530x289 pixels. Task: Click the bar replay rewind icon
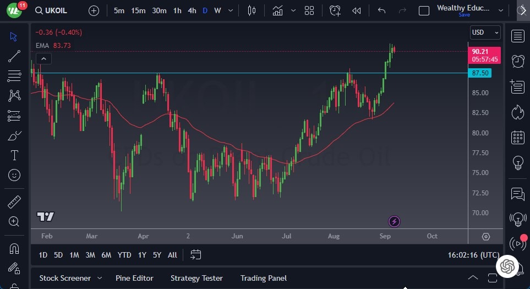357,10
